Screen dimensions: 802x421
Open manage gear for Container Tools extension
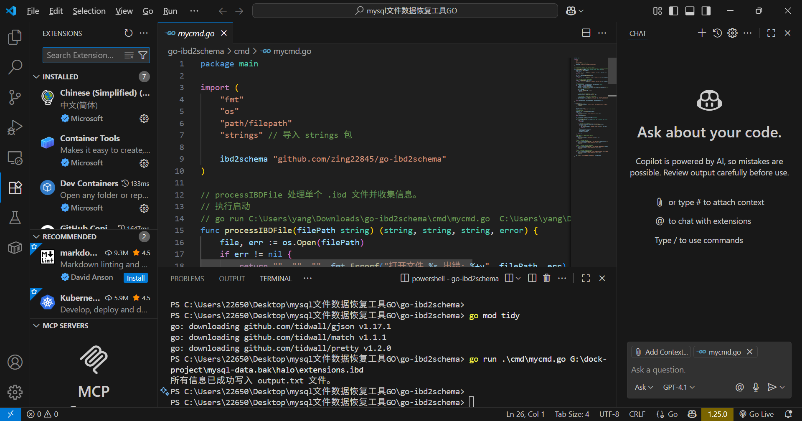(144, 163)
